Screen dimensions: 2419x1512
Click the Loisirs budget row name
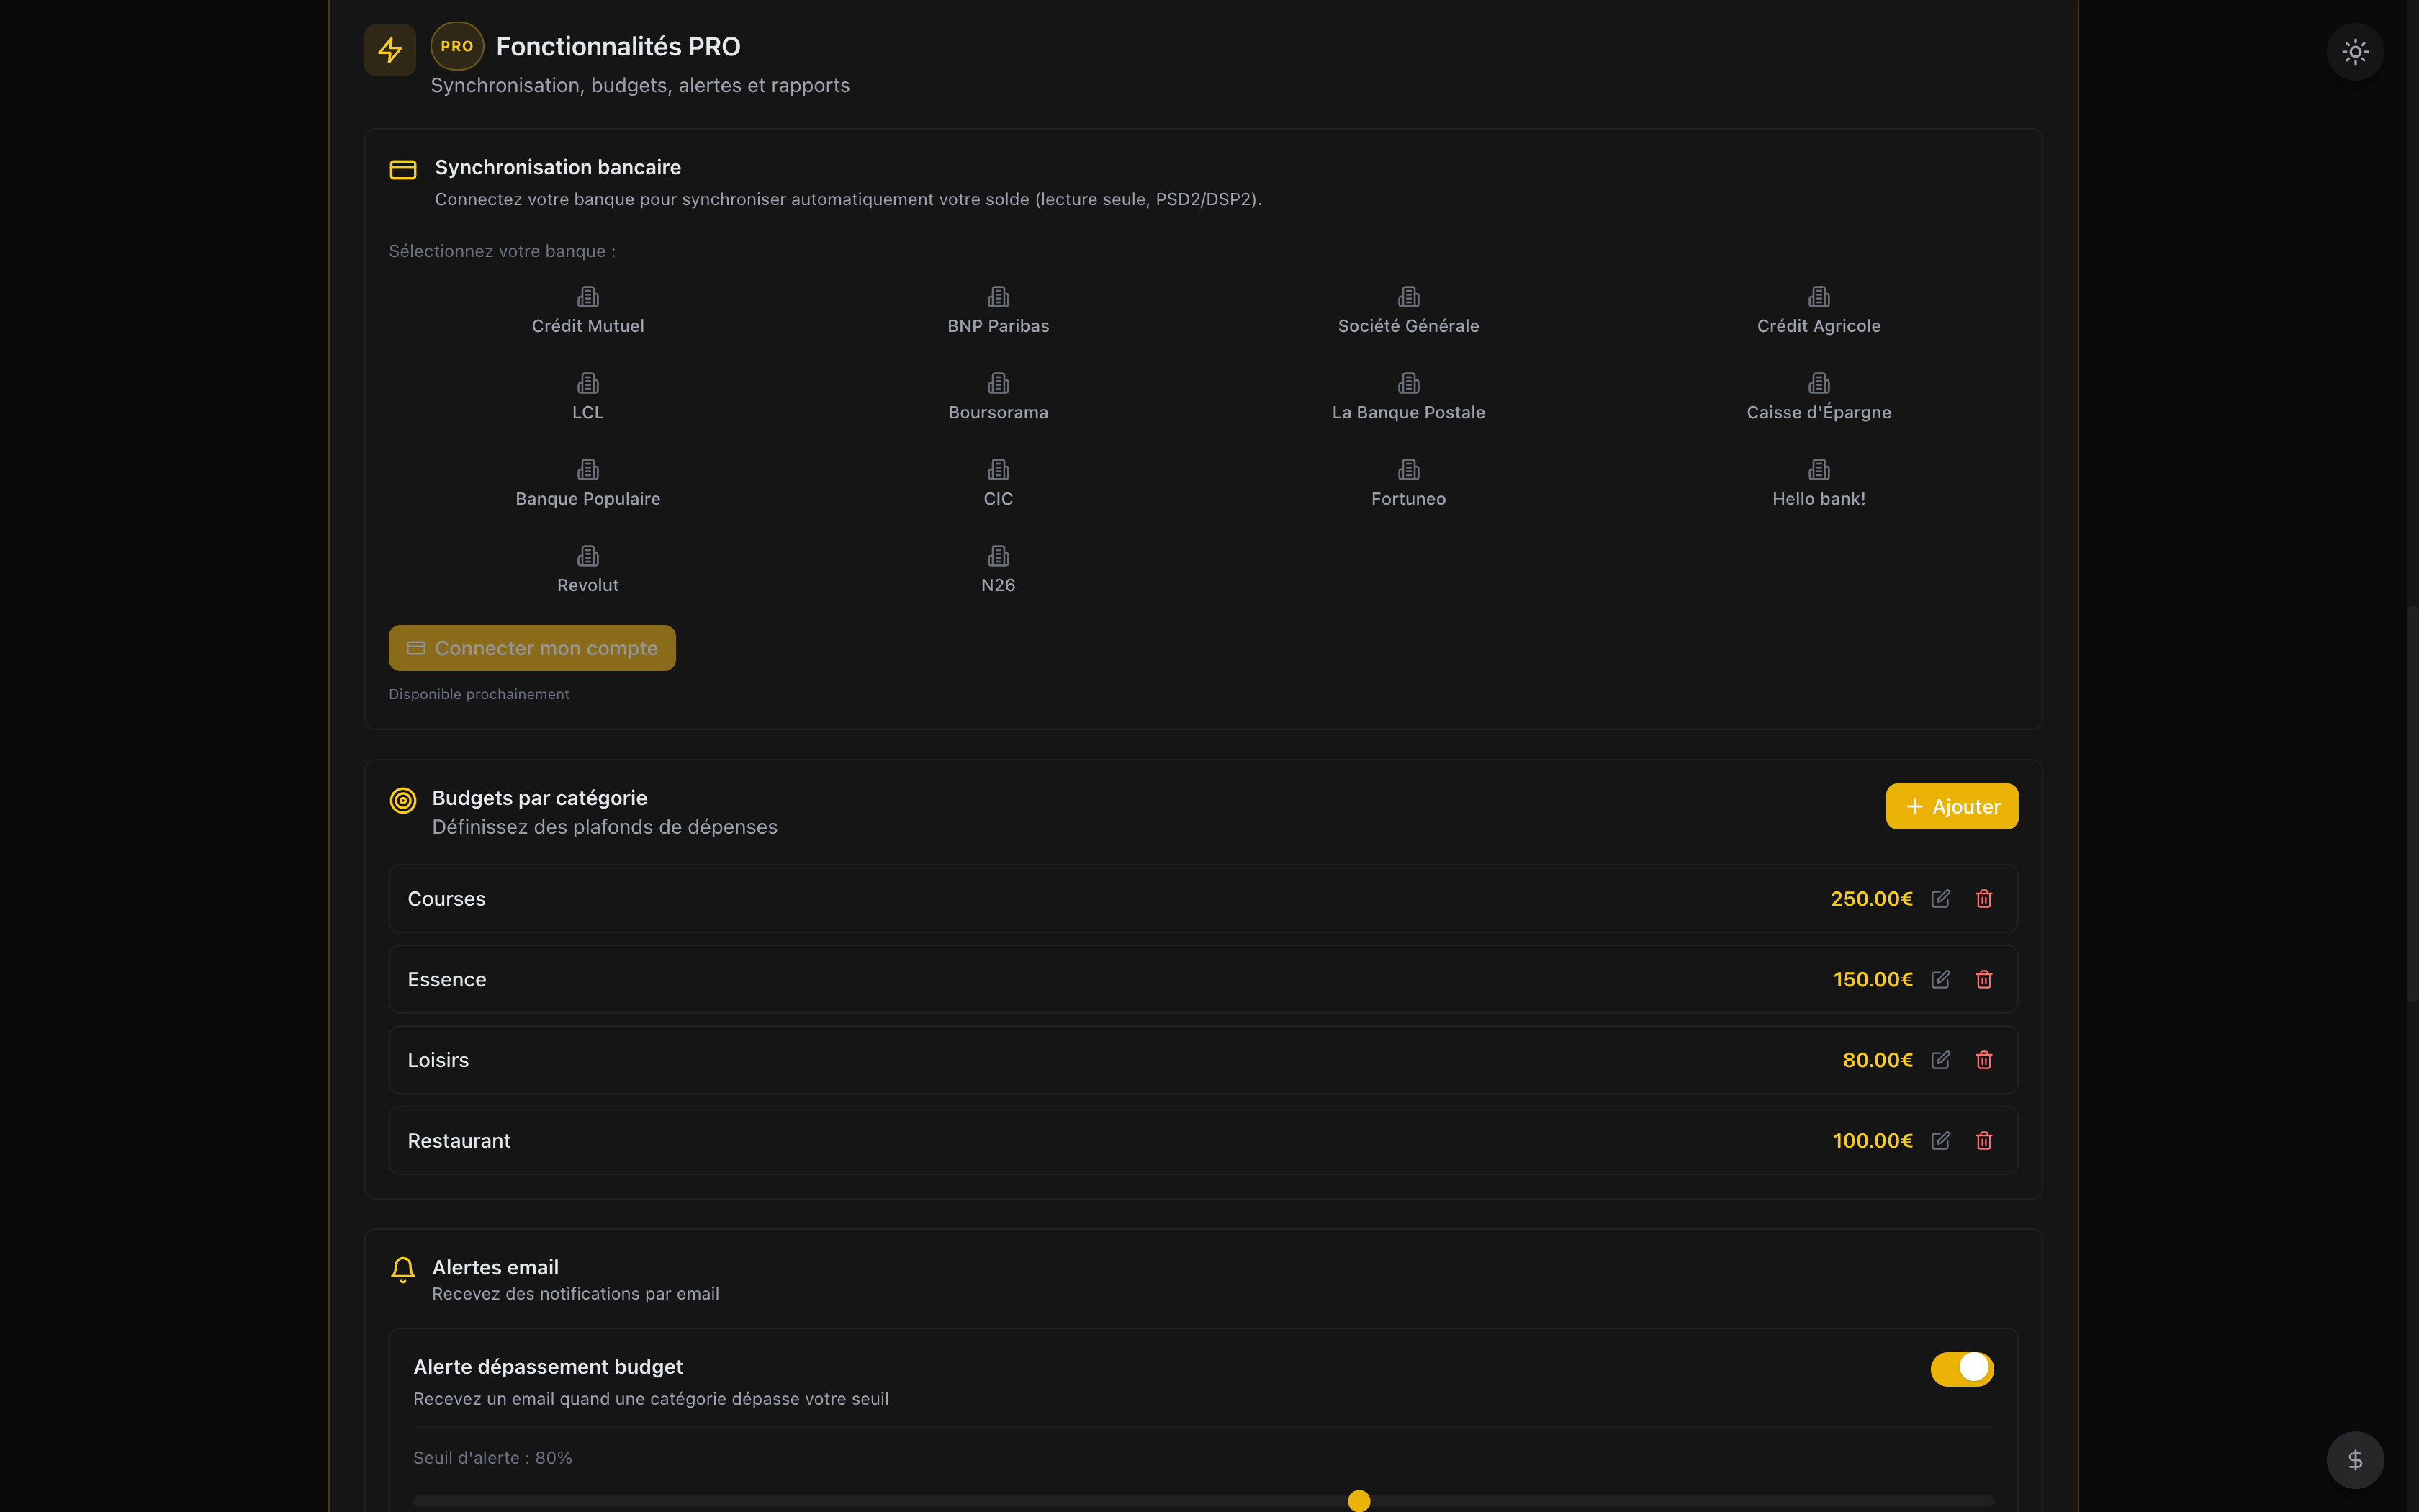[x=438, y=1060]
